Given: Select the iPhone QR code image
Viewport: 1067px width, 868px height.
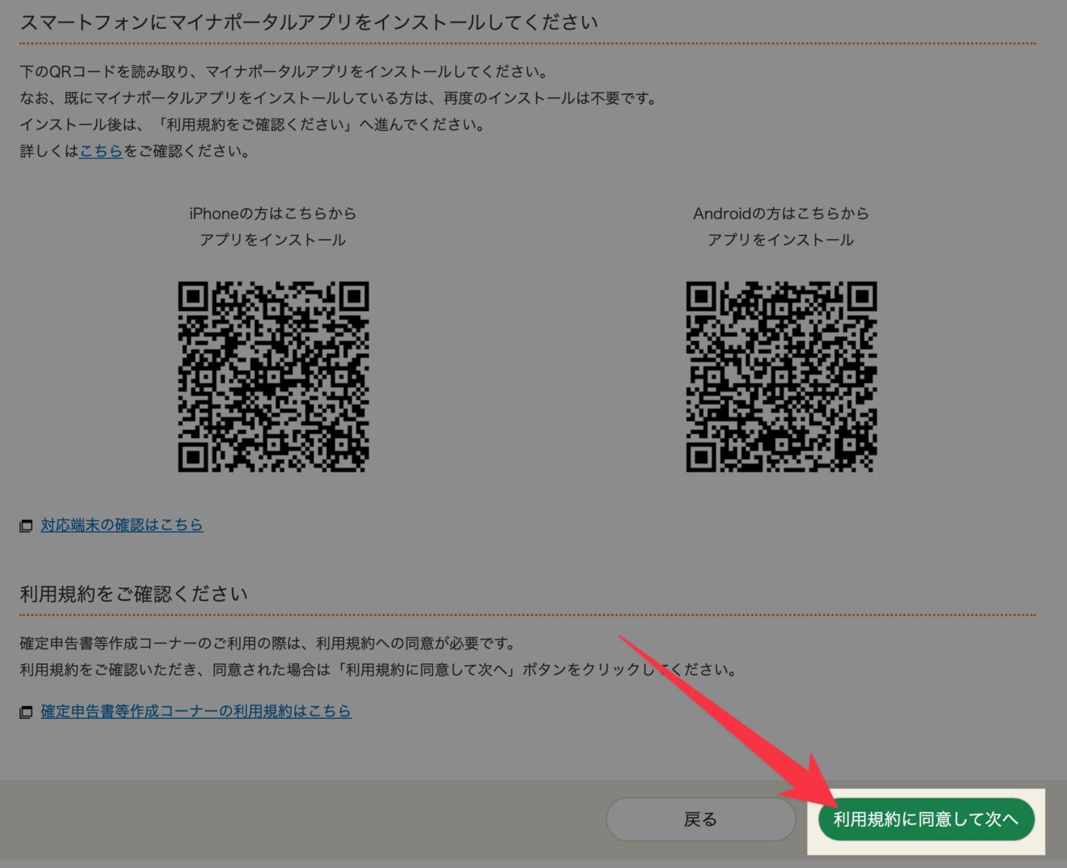Looking at the screenshot, I should pos(273,376).
